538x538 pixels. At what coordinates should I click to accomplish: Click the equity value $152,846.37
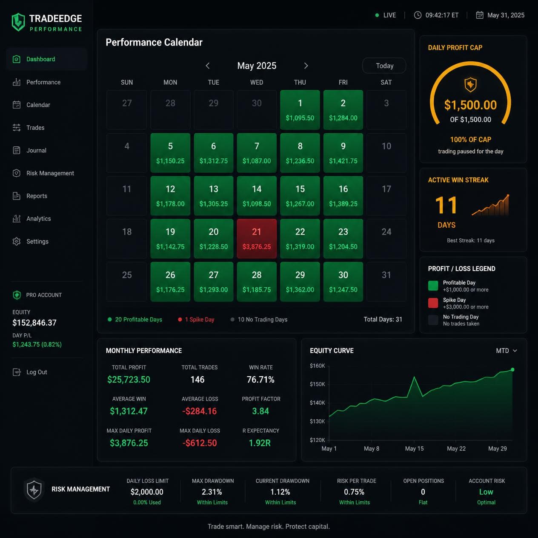tap(34, 323)
